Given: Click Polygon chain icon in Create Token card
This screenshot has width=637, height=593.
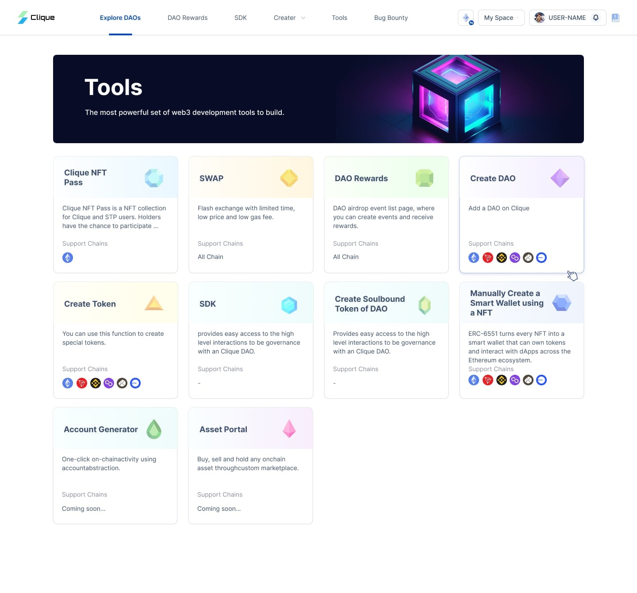Looking at the screenshot, I should coord(109,383).
